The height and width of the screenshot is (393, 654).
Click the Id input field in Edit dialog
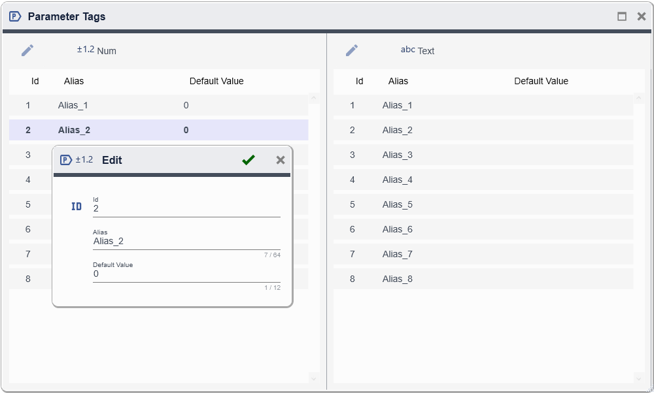186,209
